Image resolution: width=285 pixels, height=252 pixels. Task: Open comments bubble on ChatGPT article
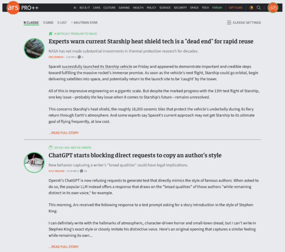click(81, 171)
